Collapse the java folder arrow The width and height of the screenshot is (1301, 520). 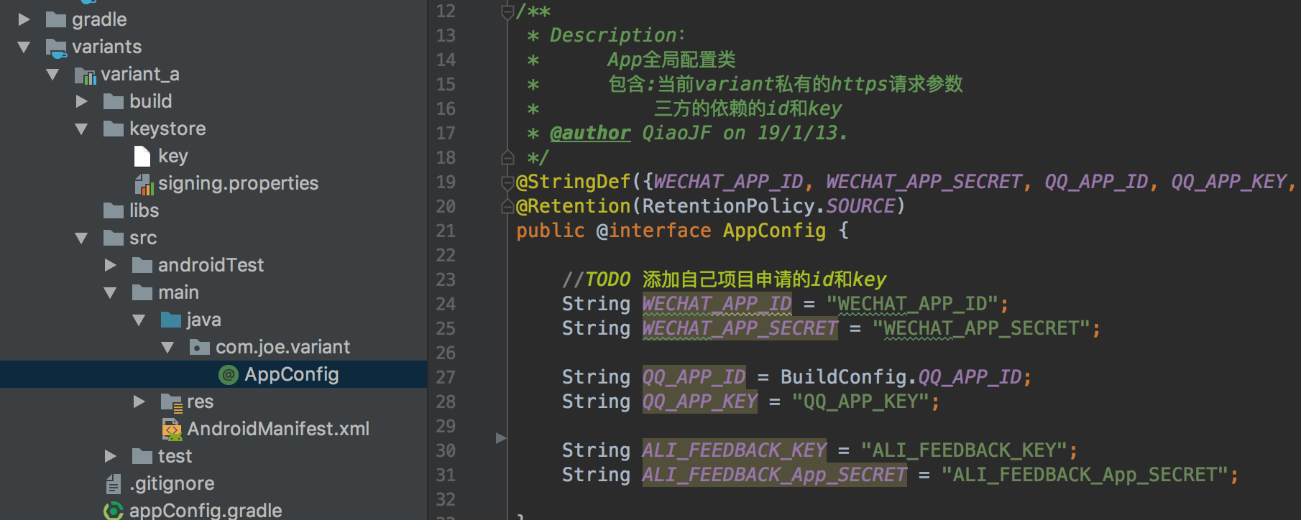[139, 320]
